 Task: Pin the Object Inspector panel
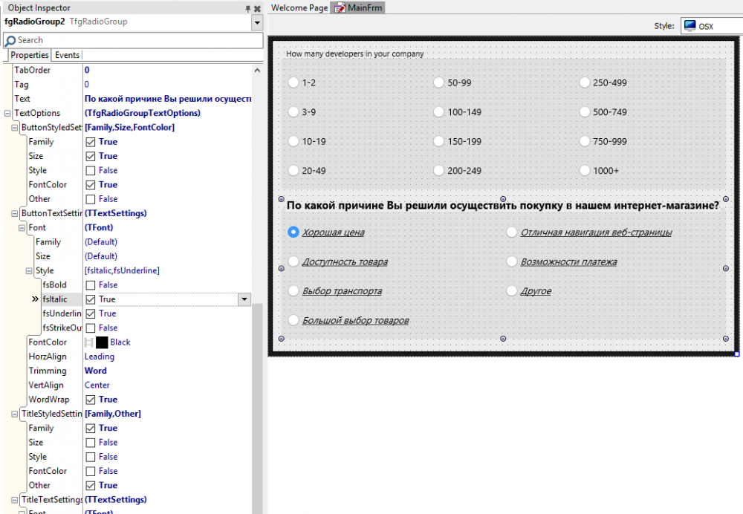pos(247,8)
